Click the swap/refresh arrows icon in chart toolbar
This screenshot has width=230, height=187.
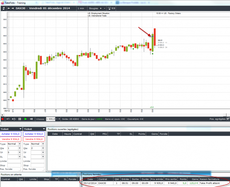point(4,8)
